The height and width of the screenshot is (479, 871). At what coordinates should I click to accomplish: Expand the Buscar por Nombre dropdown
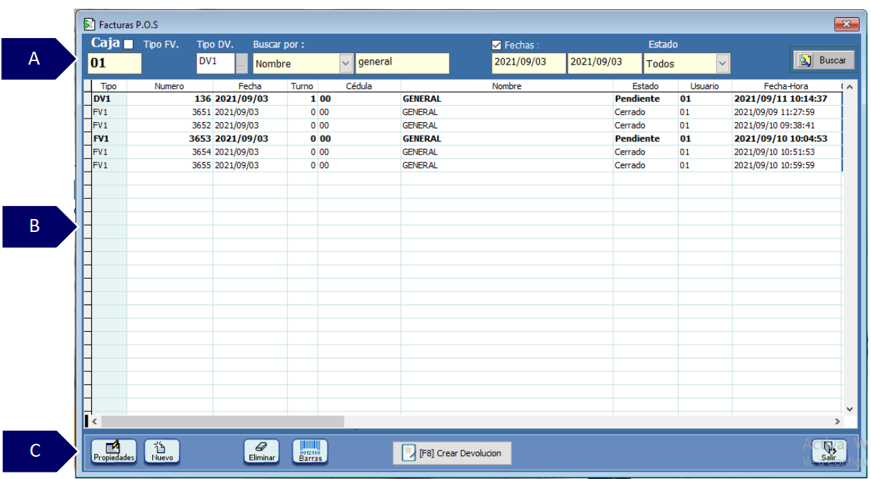pos(346,63)
